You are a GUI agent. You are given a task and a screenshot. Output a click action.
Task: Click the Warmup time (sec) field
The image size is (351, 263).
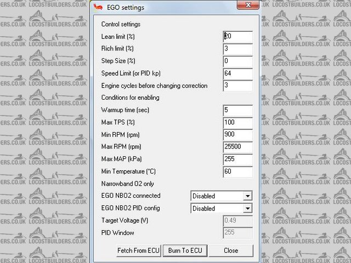[x=237, y=111]
